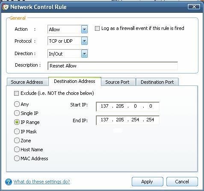Tick the Exclude checkbox

point(16,94)
